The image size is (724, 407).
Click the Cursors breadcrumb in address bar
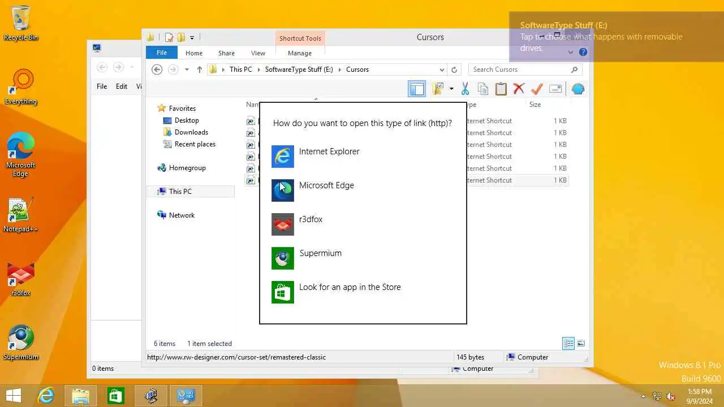tap(357, 70)
